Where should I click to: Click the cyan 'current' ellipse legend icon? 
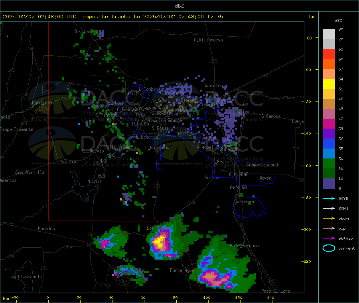(x=329, y=248)
